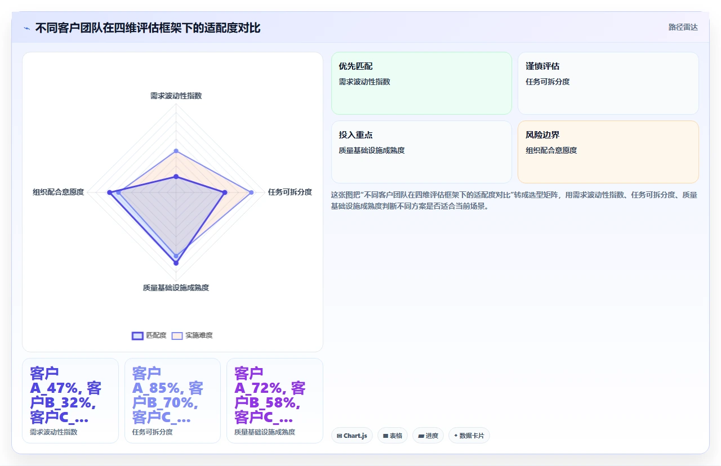The width and height of the screenshot is (721, 466).
Task: Click 需求波动性指数 text in 优先匹配 card
Action: pos(364,82)
